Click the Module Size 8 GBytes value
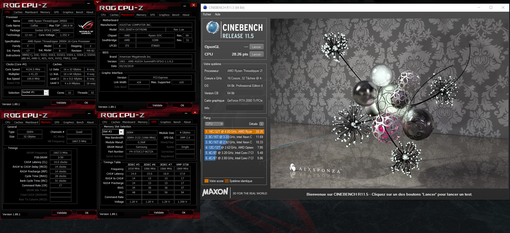The image size is (510, 233). (x=185, y=133)
